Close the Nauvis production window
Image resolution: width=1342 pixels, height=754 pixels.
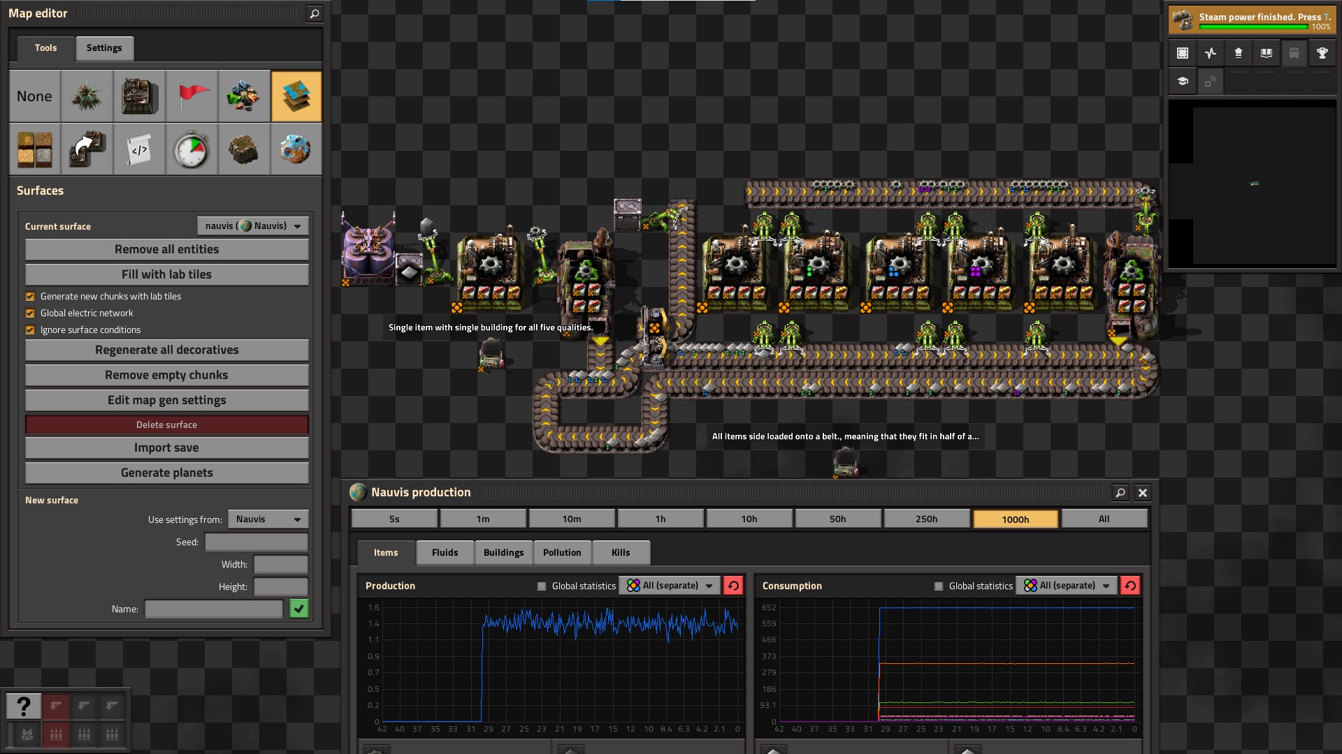pyautogui.click(x=1143, y=493)
